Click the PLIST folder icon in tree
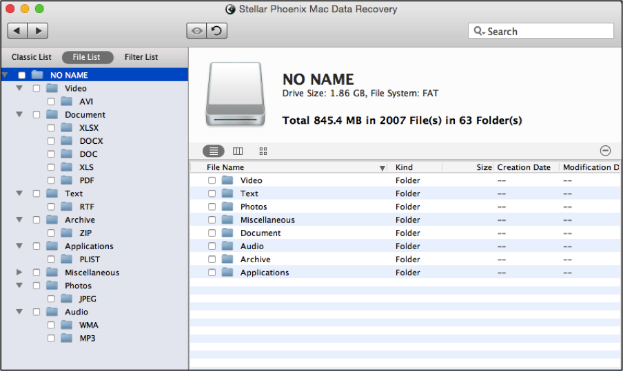Viewport: 623px width, 371px height. [66, 259]
